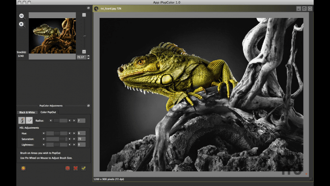Click the Hue value field showing 6
Image resolution: width=330 pixels, height=186 pixels.
click(81, 133)
